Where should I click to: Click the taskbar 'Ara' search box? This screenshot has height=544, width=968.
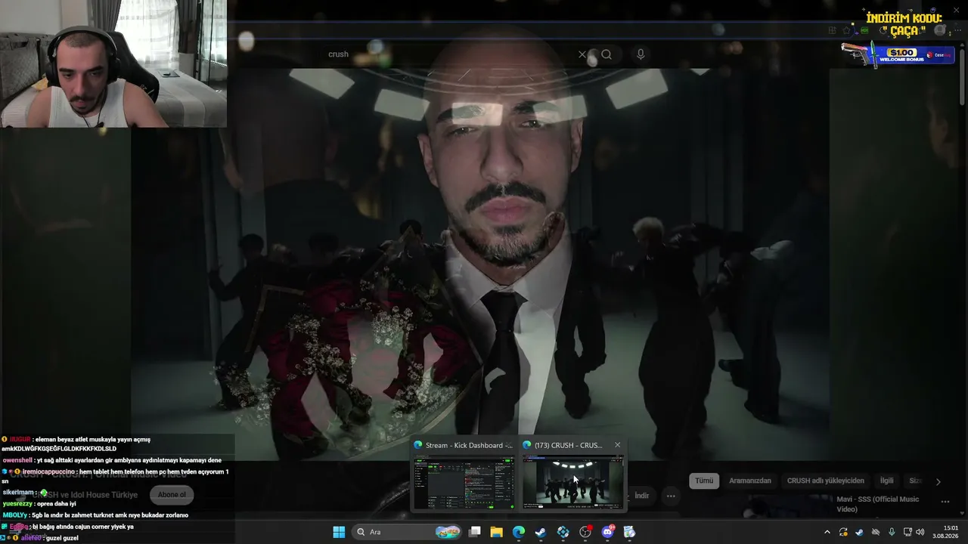pyautogui.click(x=408, y=532)
